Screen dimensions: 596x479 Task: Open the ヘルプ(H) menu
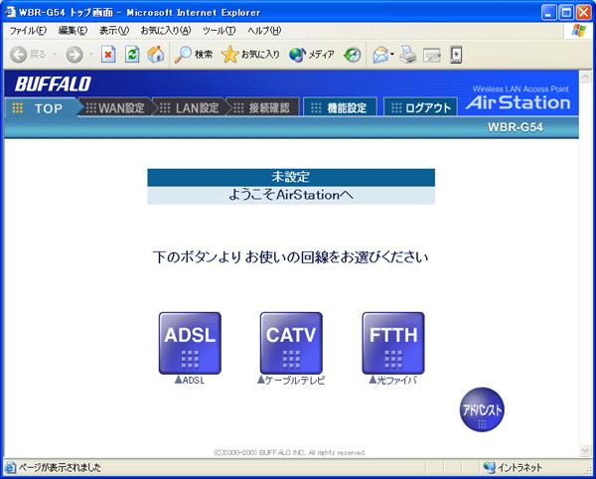coord(264,31)
